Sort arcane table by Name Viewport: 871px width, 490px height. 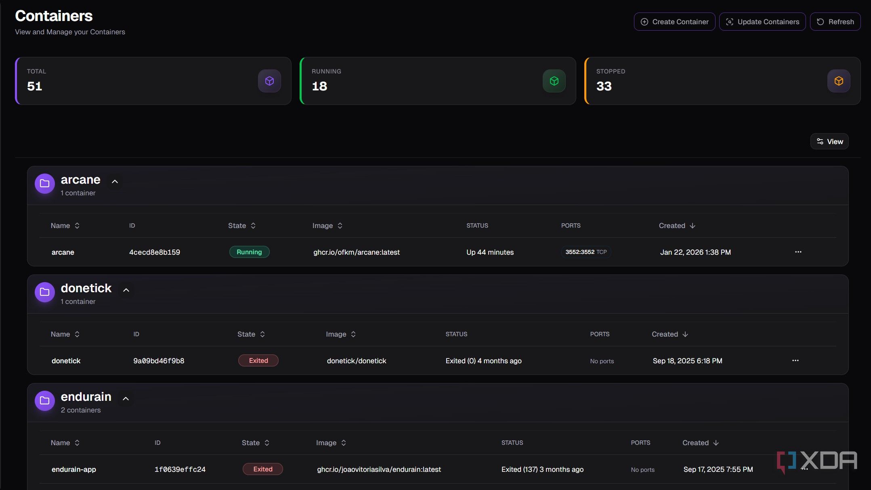click(65, 226)
